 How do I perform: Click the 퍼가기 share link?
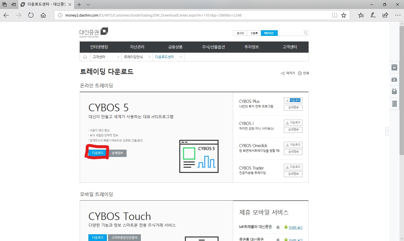288,73
